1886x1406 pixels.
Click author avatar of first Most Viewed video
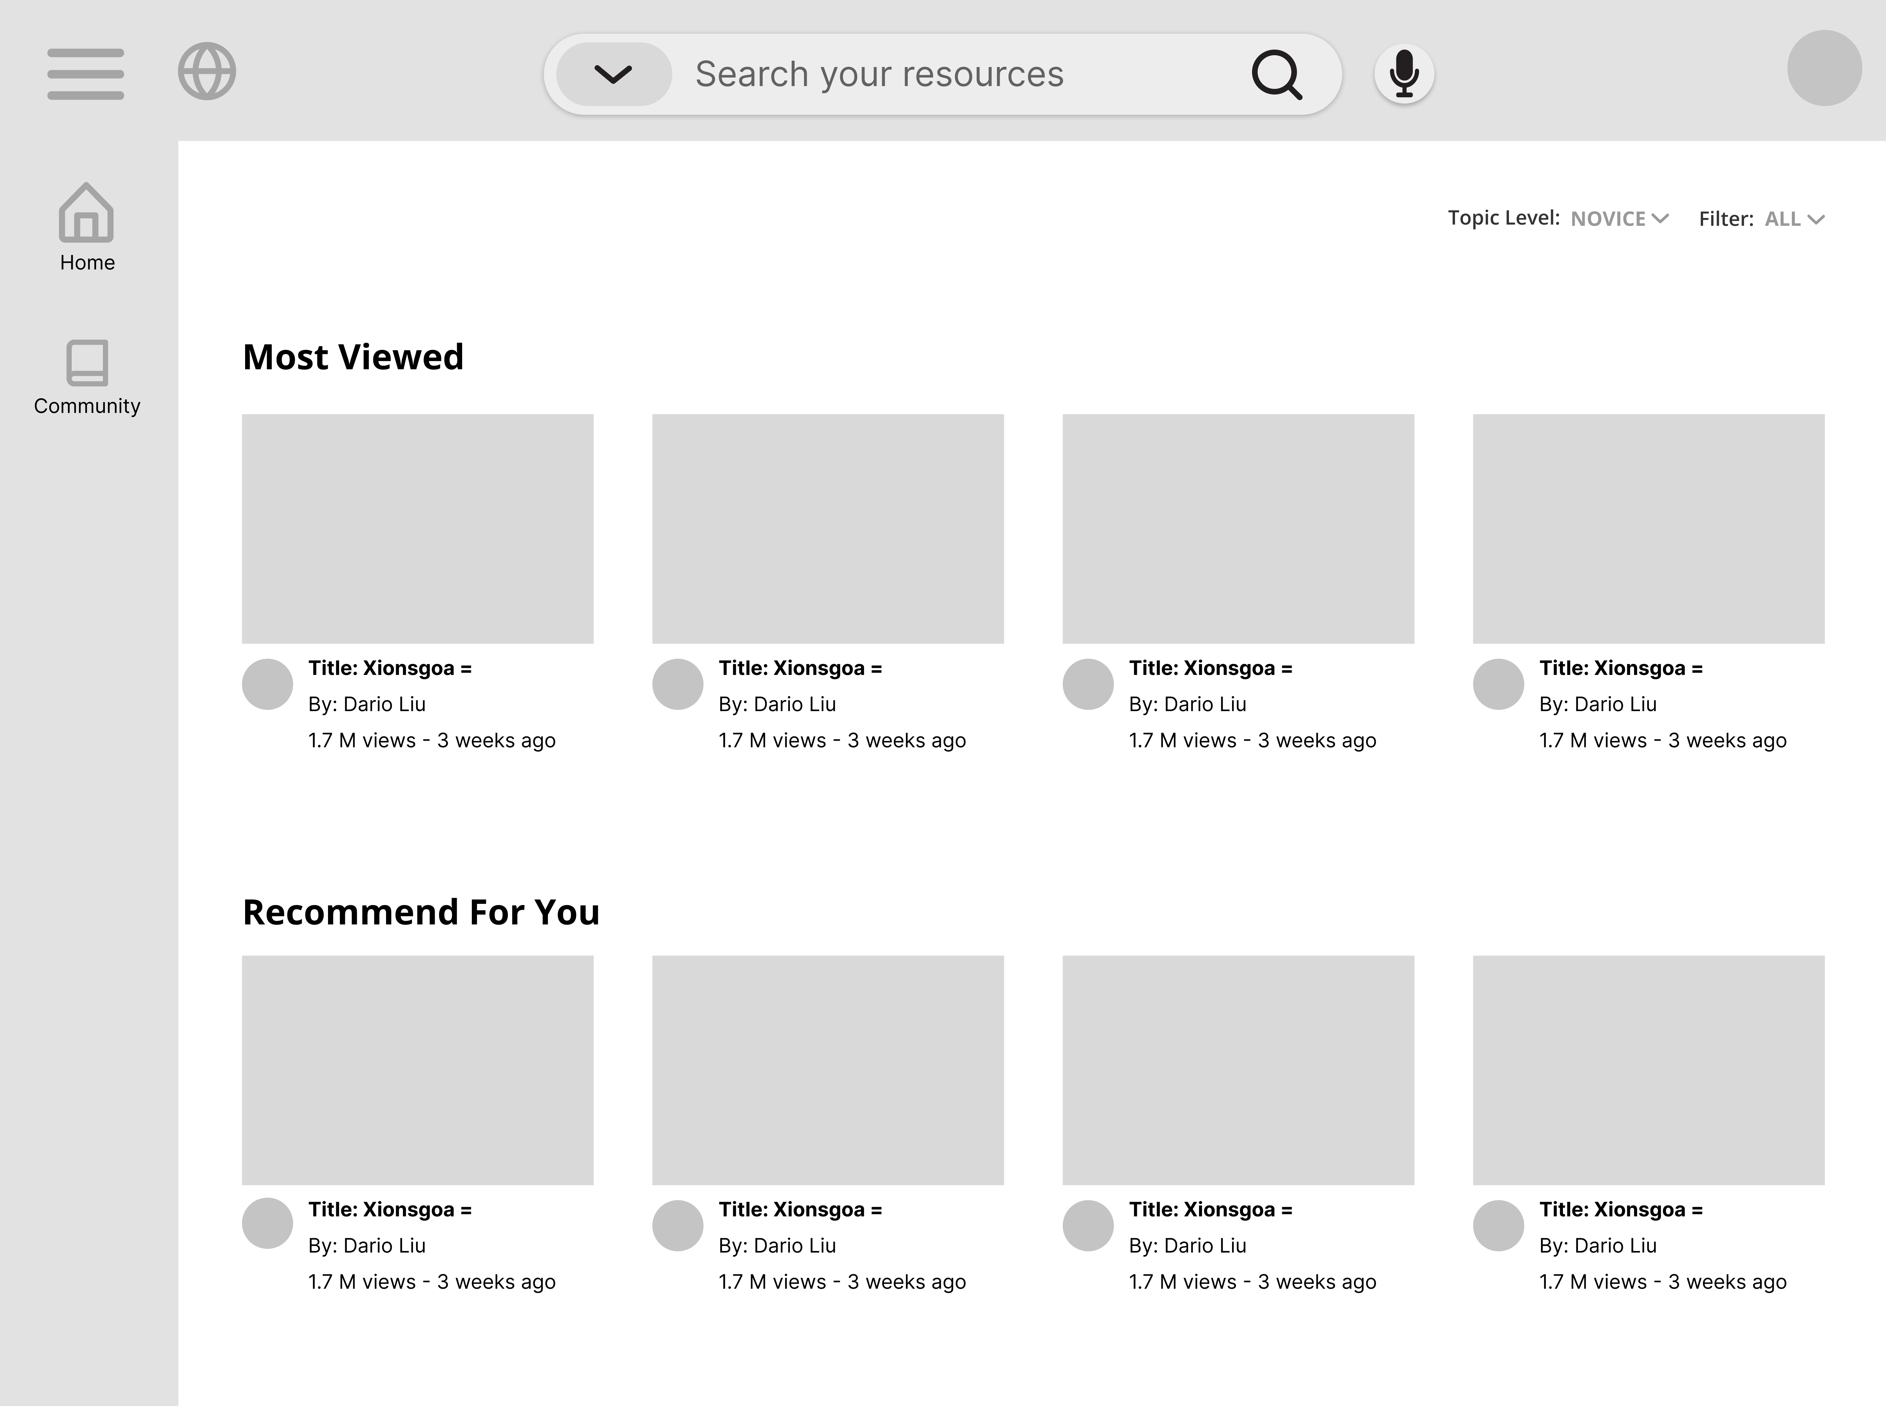pos(267,684)
